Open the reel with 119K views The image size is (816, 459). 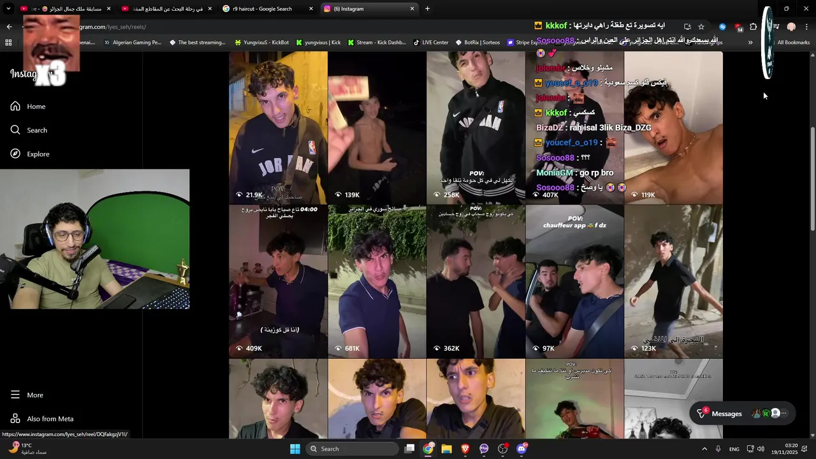click(673, 127)
